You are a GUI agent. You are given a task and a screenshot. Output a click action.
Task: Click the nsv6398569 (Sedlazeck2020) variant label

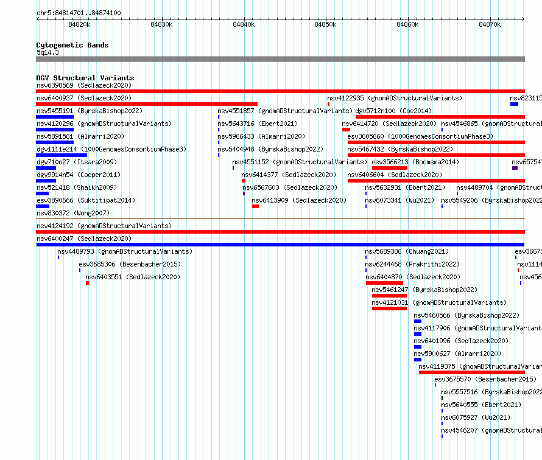(84, 85)
